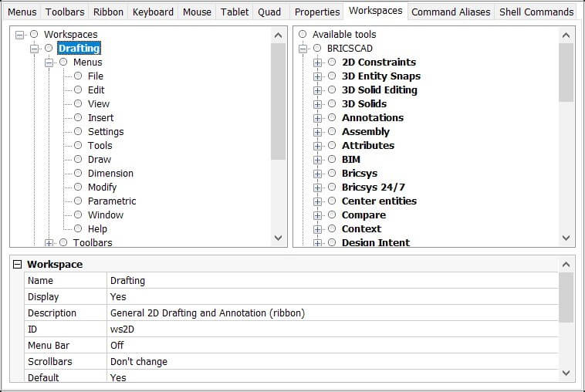Switch to the Menus tab

(x=22, y=12)
